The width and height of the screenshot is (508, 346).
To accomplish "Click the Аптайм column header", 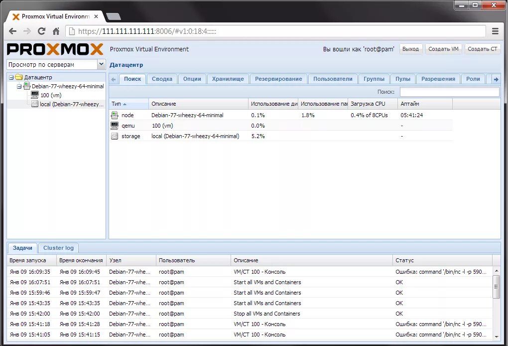I will [425, 104].
